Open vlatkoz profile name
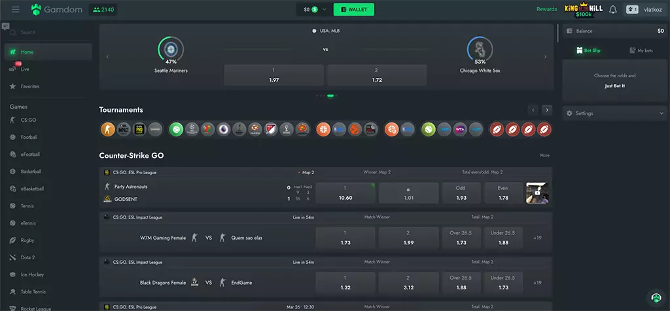 pyautogui.click(x=653, y=9)
